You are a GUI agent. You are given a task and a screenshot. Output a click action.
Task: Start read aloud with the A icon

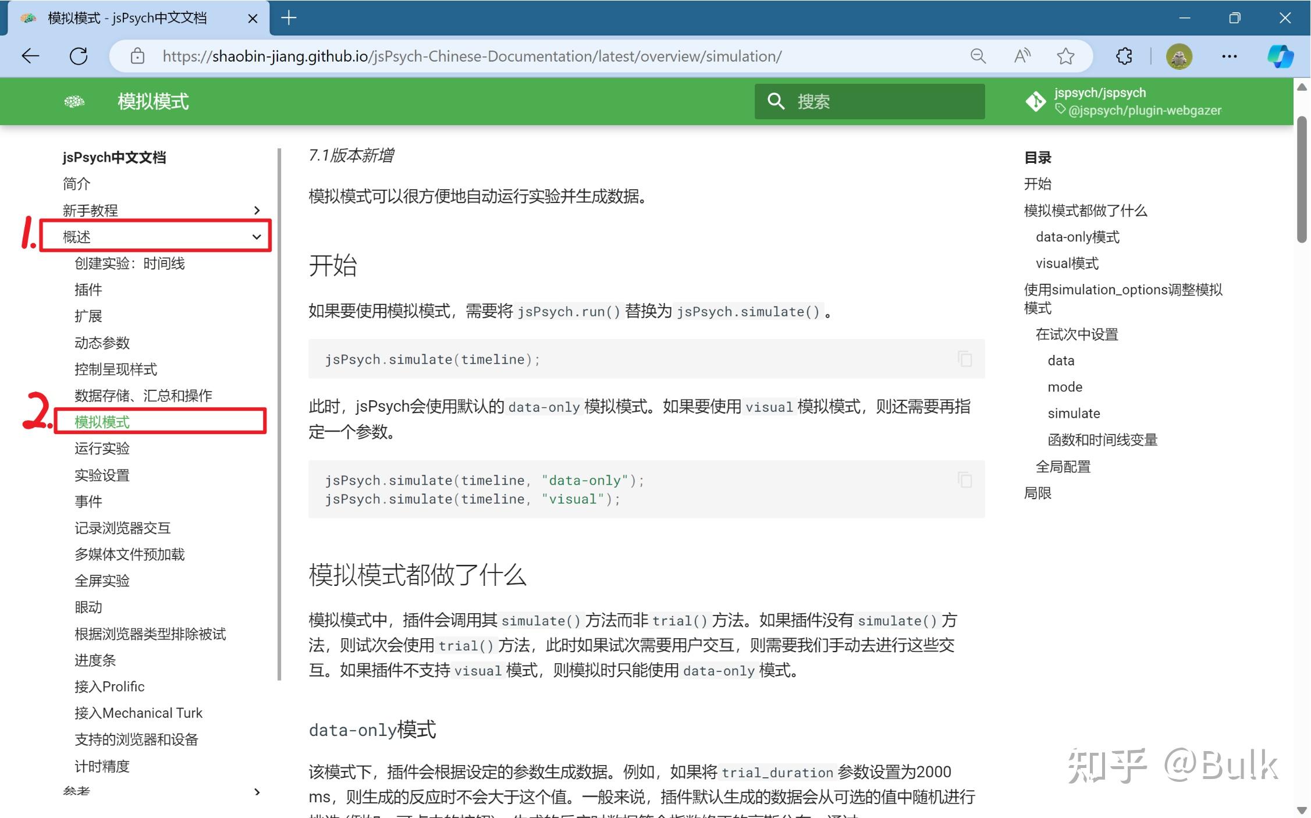pos(1022,56)
